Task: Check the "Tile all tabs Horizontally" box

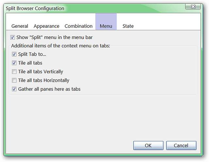Action: click(14, 80)
